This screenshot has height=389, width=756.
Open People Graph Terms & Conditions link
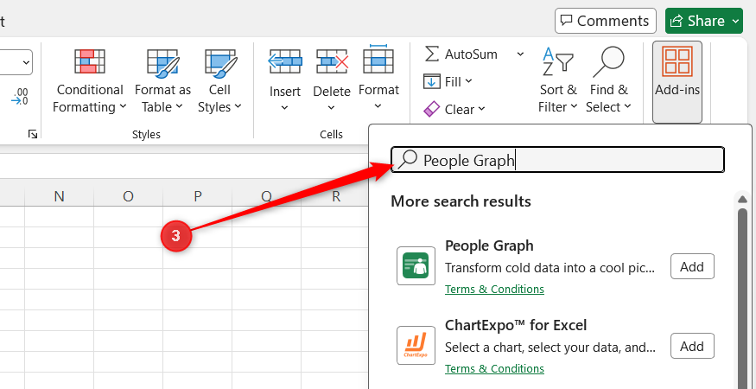tap(494, 289)
